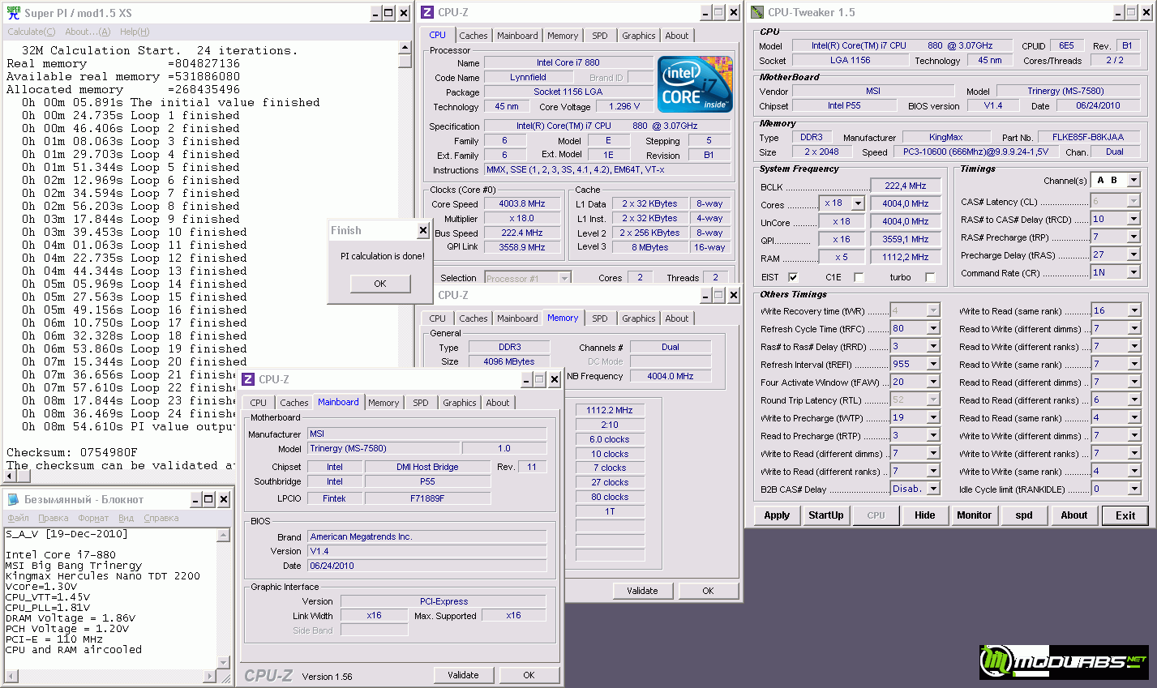Click Validate in the CPU-Z Memory window

coord(642,591)
